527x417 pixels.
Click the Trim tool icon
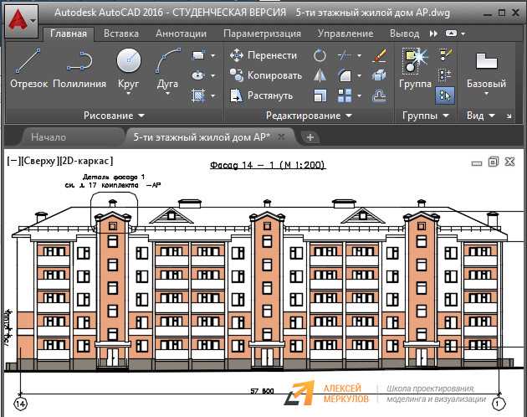(x=344, y=55)
